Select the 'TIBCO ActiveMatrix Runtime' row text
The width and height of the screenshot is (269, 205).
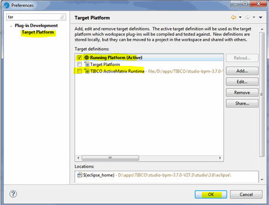tap(117, 71)
